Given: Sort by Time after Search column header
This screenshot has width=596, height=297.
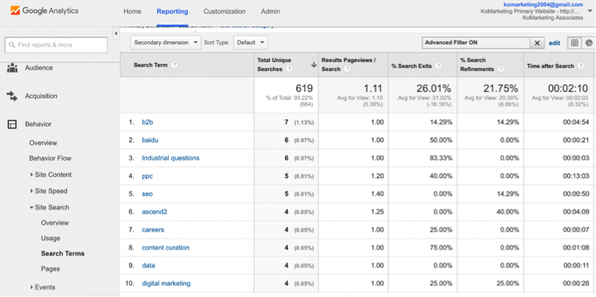Looking at the screenshot, I should [551, 65].
